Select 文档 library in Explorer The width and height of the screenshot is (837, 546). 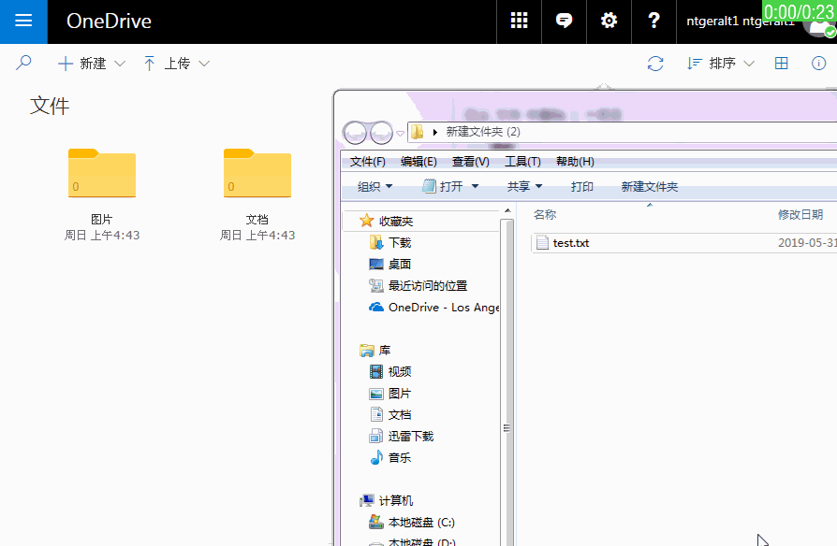[x=399, y=415]
